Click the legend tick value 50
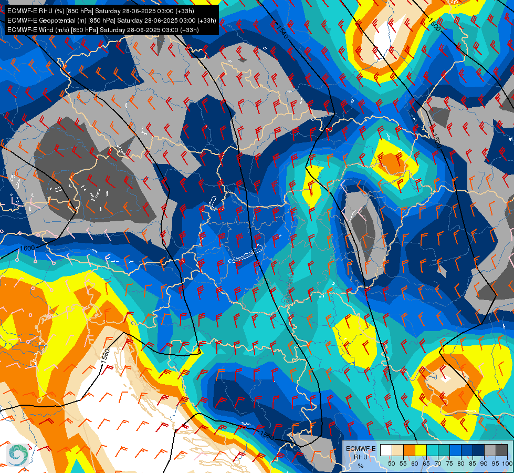Screen dimensions: 514x473 tap(391, 464)
